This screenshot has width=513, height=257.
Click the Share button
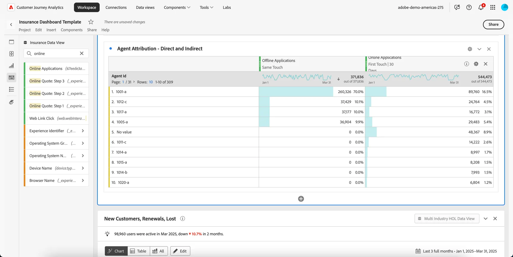click(x=493, y=24)
